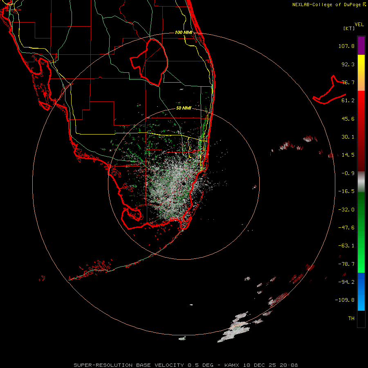The image size is (368, 368).
Task: Pick the blue segment of the velocity color bar
Action: [361, 292]
